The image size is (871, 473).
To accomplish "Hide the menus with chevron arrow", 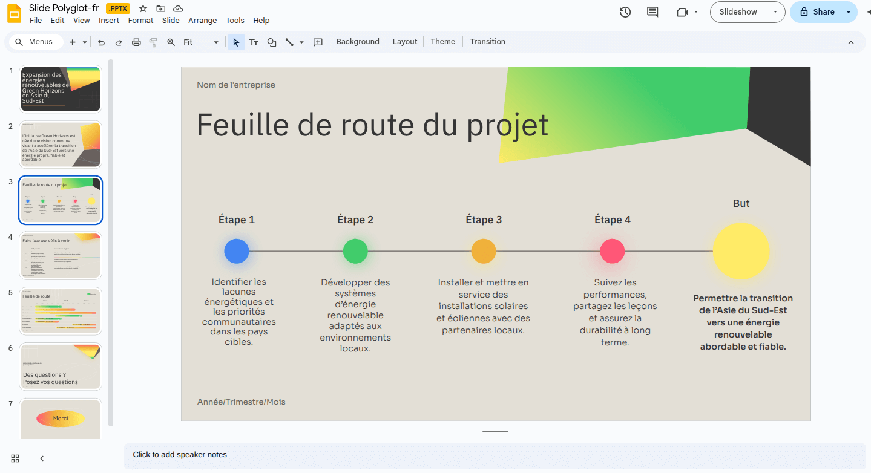I will (x=850, y=42).
